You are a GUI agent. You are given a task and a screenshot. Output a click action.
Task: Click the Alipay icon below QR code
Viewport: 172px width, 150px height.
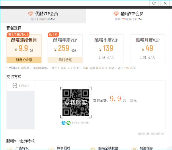coord(64,123)
